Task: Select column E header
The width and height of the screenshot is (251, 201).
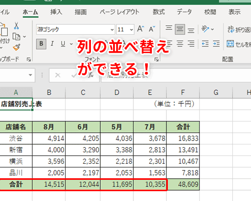Action: point(150,92)
